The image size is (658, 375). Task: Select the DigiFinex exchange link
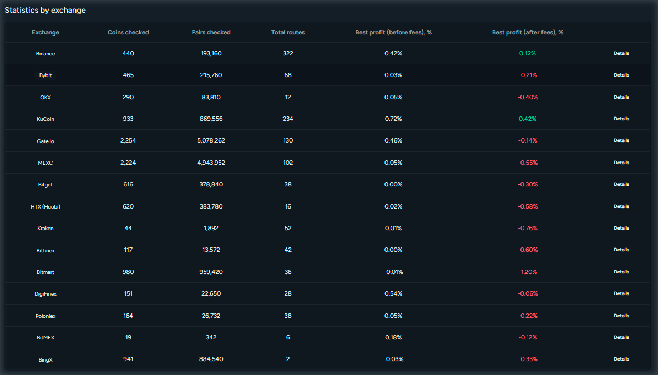[45, 293]
